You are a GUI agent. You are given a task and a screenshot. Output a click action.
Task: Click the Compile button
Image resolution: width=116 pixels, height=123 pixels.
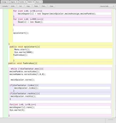pos(5,6)
